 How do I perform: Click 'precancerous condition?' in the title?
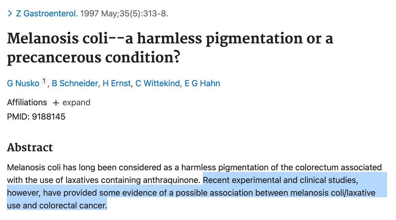click(93, 59)
